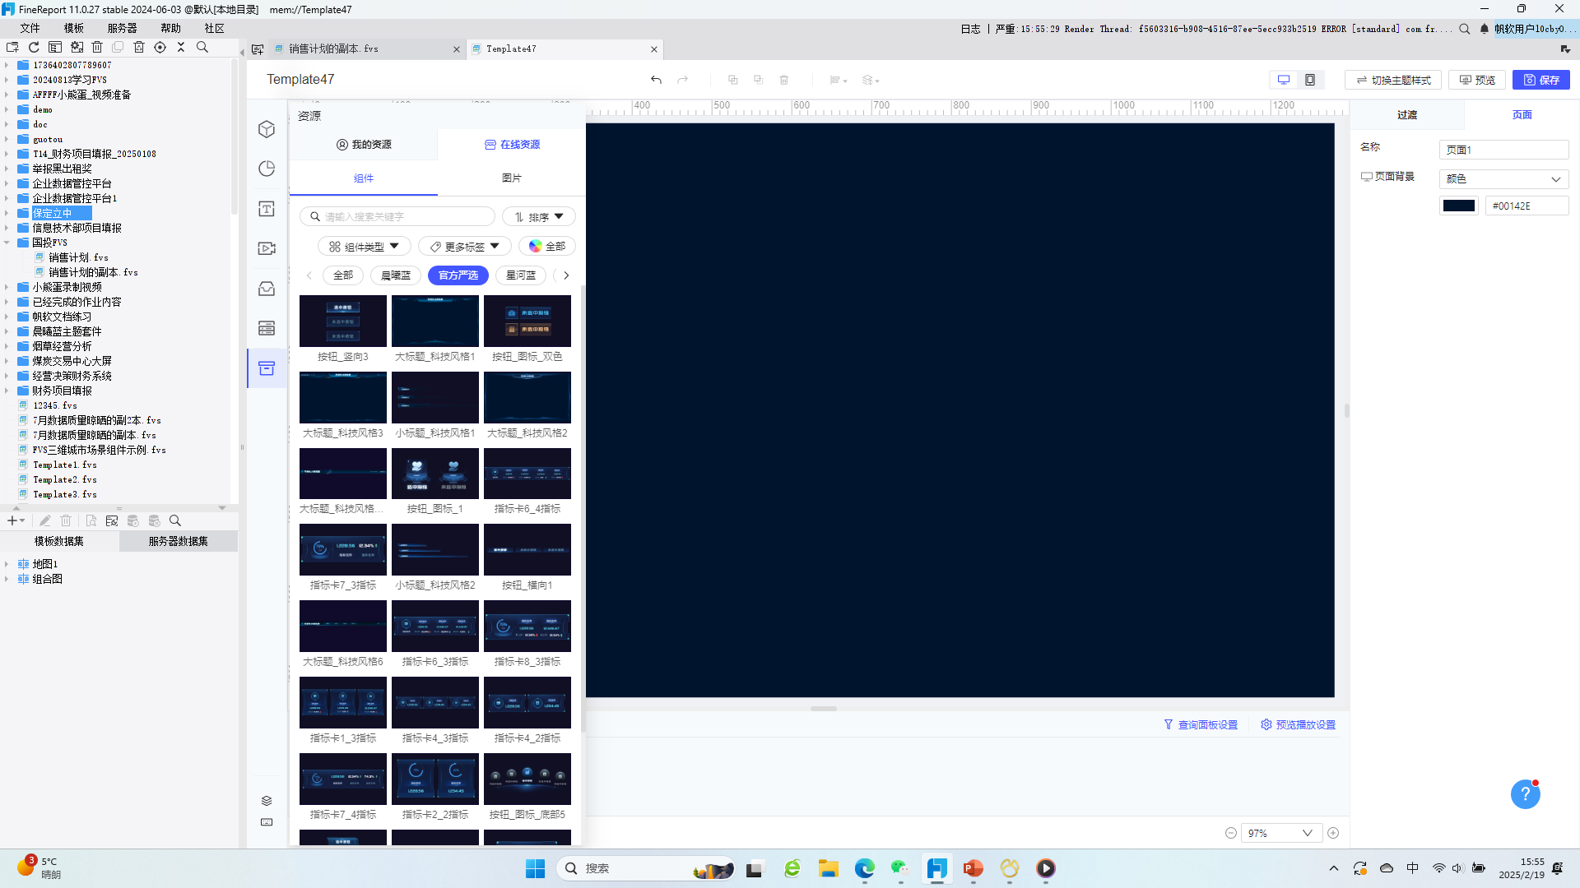Click search icon in top-right status bar

point(1465,29)
